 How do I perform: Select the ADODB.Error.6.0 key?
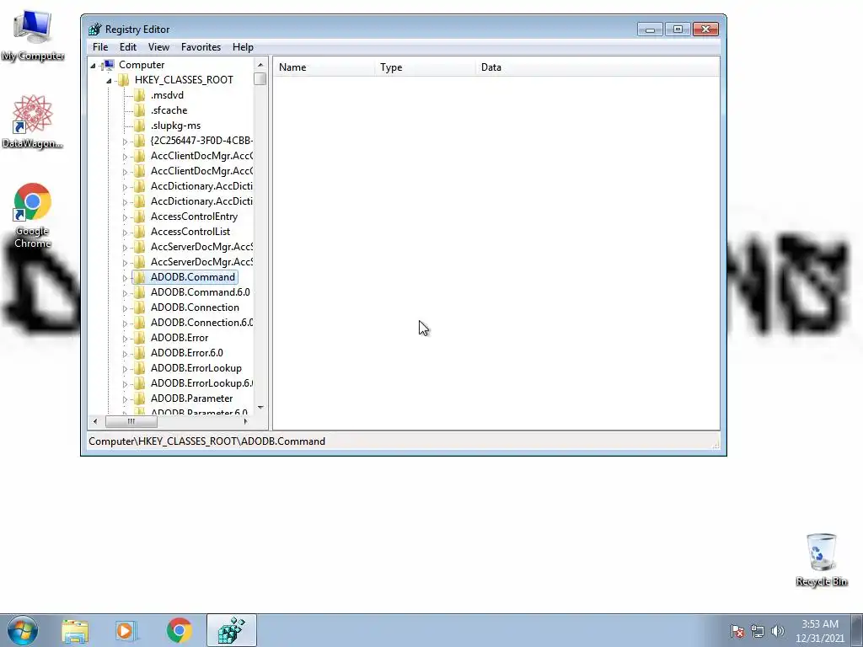187,353
